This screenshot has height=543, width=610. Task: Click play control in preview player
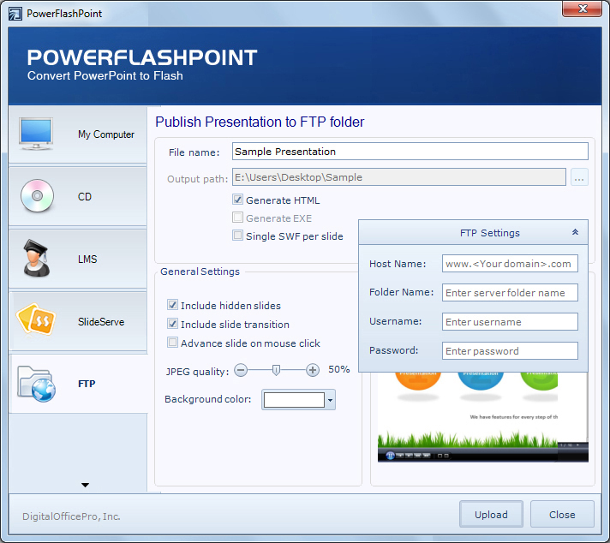coord(390,456)
